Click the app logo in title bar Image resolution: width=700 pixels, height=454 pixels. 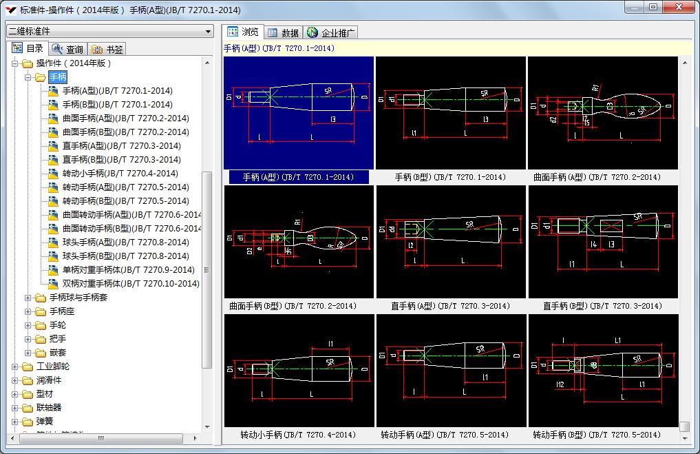10,10
